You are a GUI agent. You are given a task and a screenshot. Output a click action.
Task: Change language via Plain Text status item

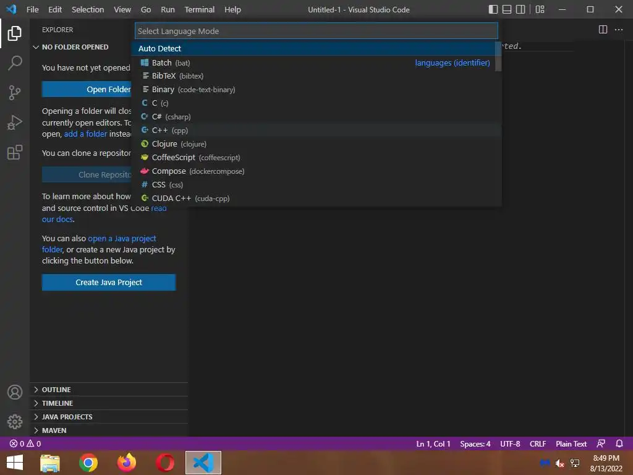tap(571, 443)
